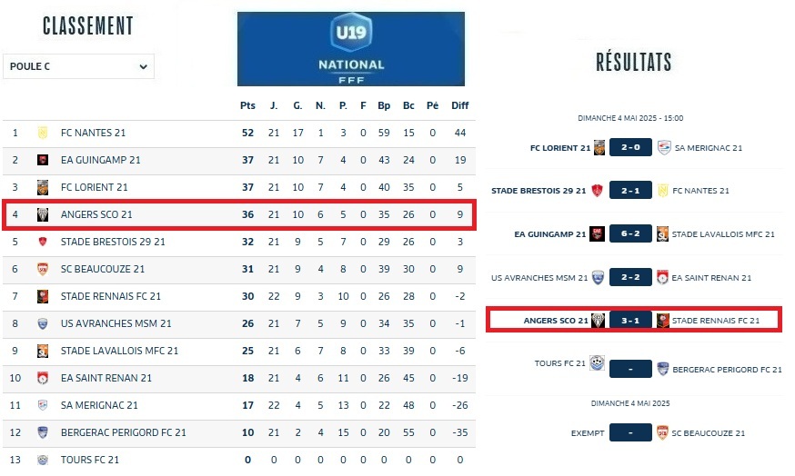Click Stade Brestois crest in standings table
This screenshot has height=476, width=795.
42,242
